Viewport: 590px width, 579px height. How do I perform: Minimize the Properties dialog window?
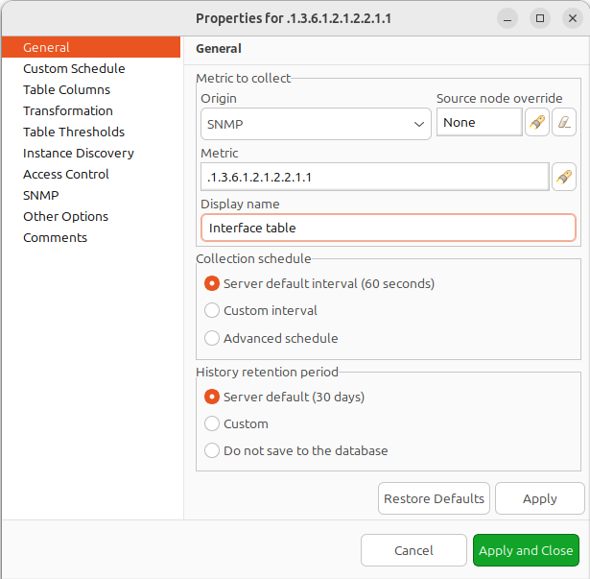click(x=509, y=18)
